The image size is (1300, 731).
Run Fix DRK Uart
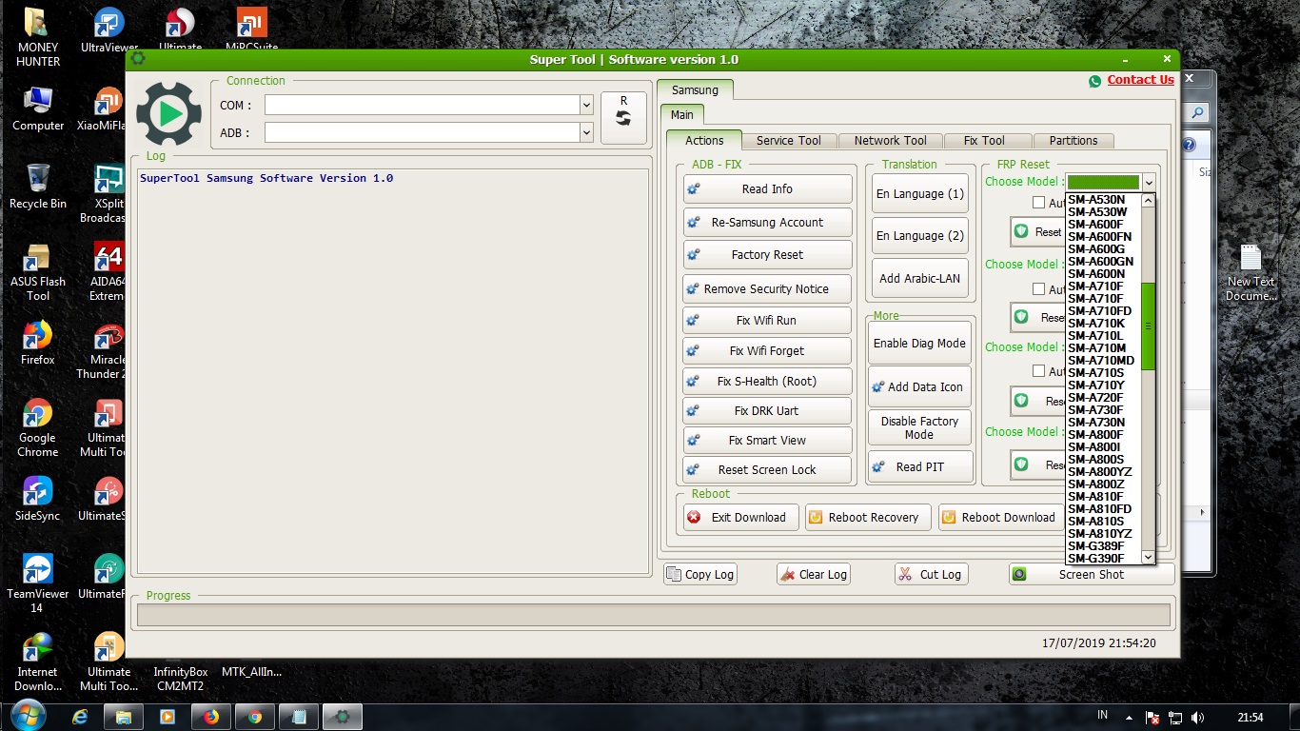[x=767, y=411]
